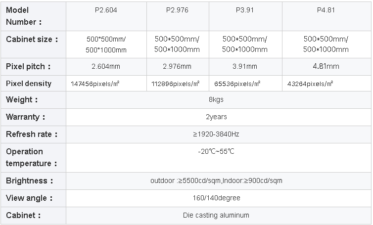Click the P2.604 model number cell
Viewport: 373px width, 225px height.
click(x=106, y=10)
